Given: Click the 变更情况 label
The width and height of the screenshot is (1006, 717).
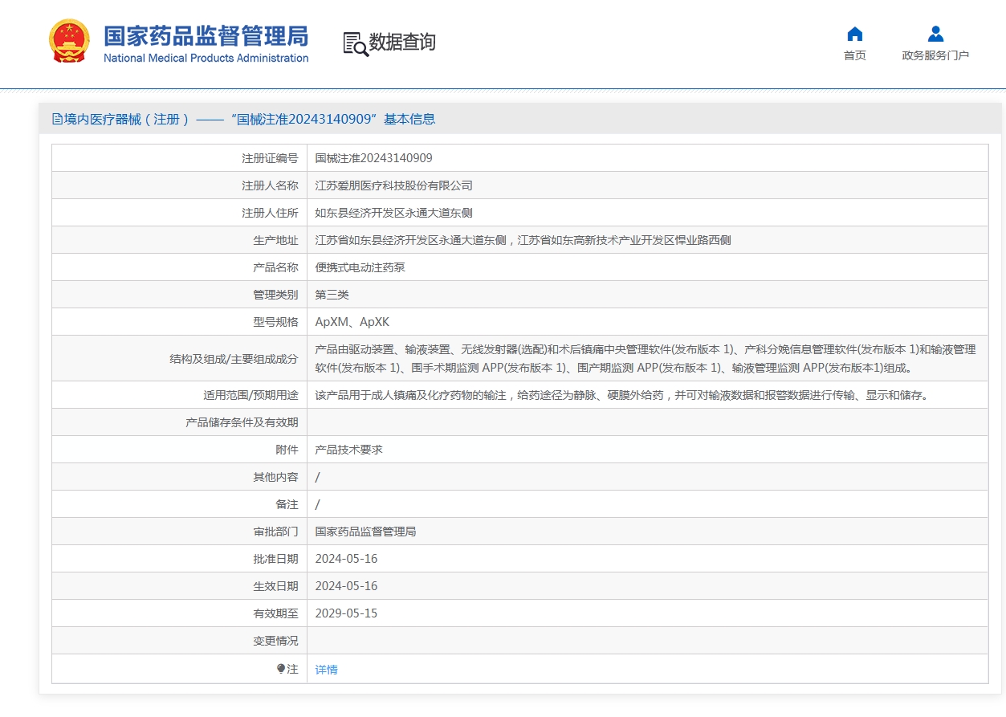Looking at the screenshot, I should click(275, 641).
